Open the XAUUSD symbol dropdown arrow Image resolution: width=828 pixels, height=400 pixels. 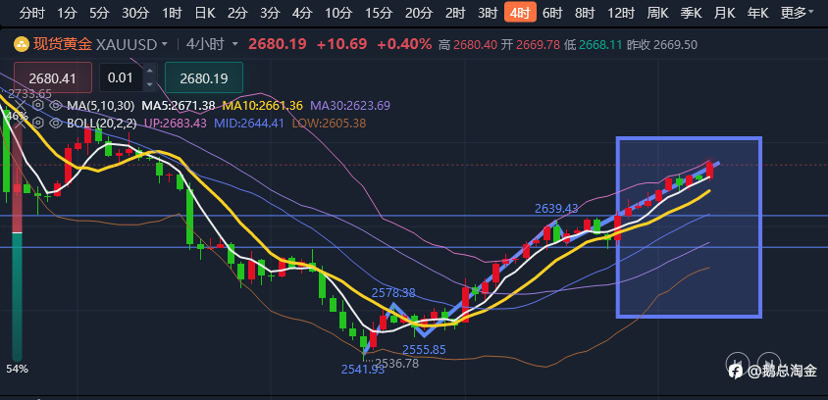coord(164,44)
